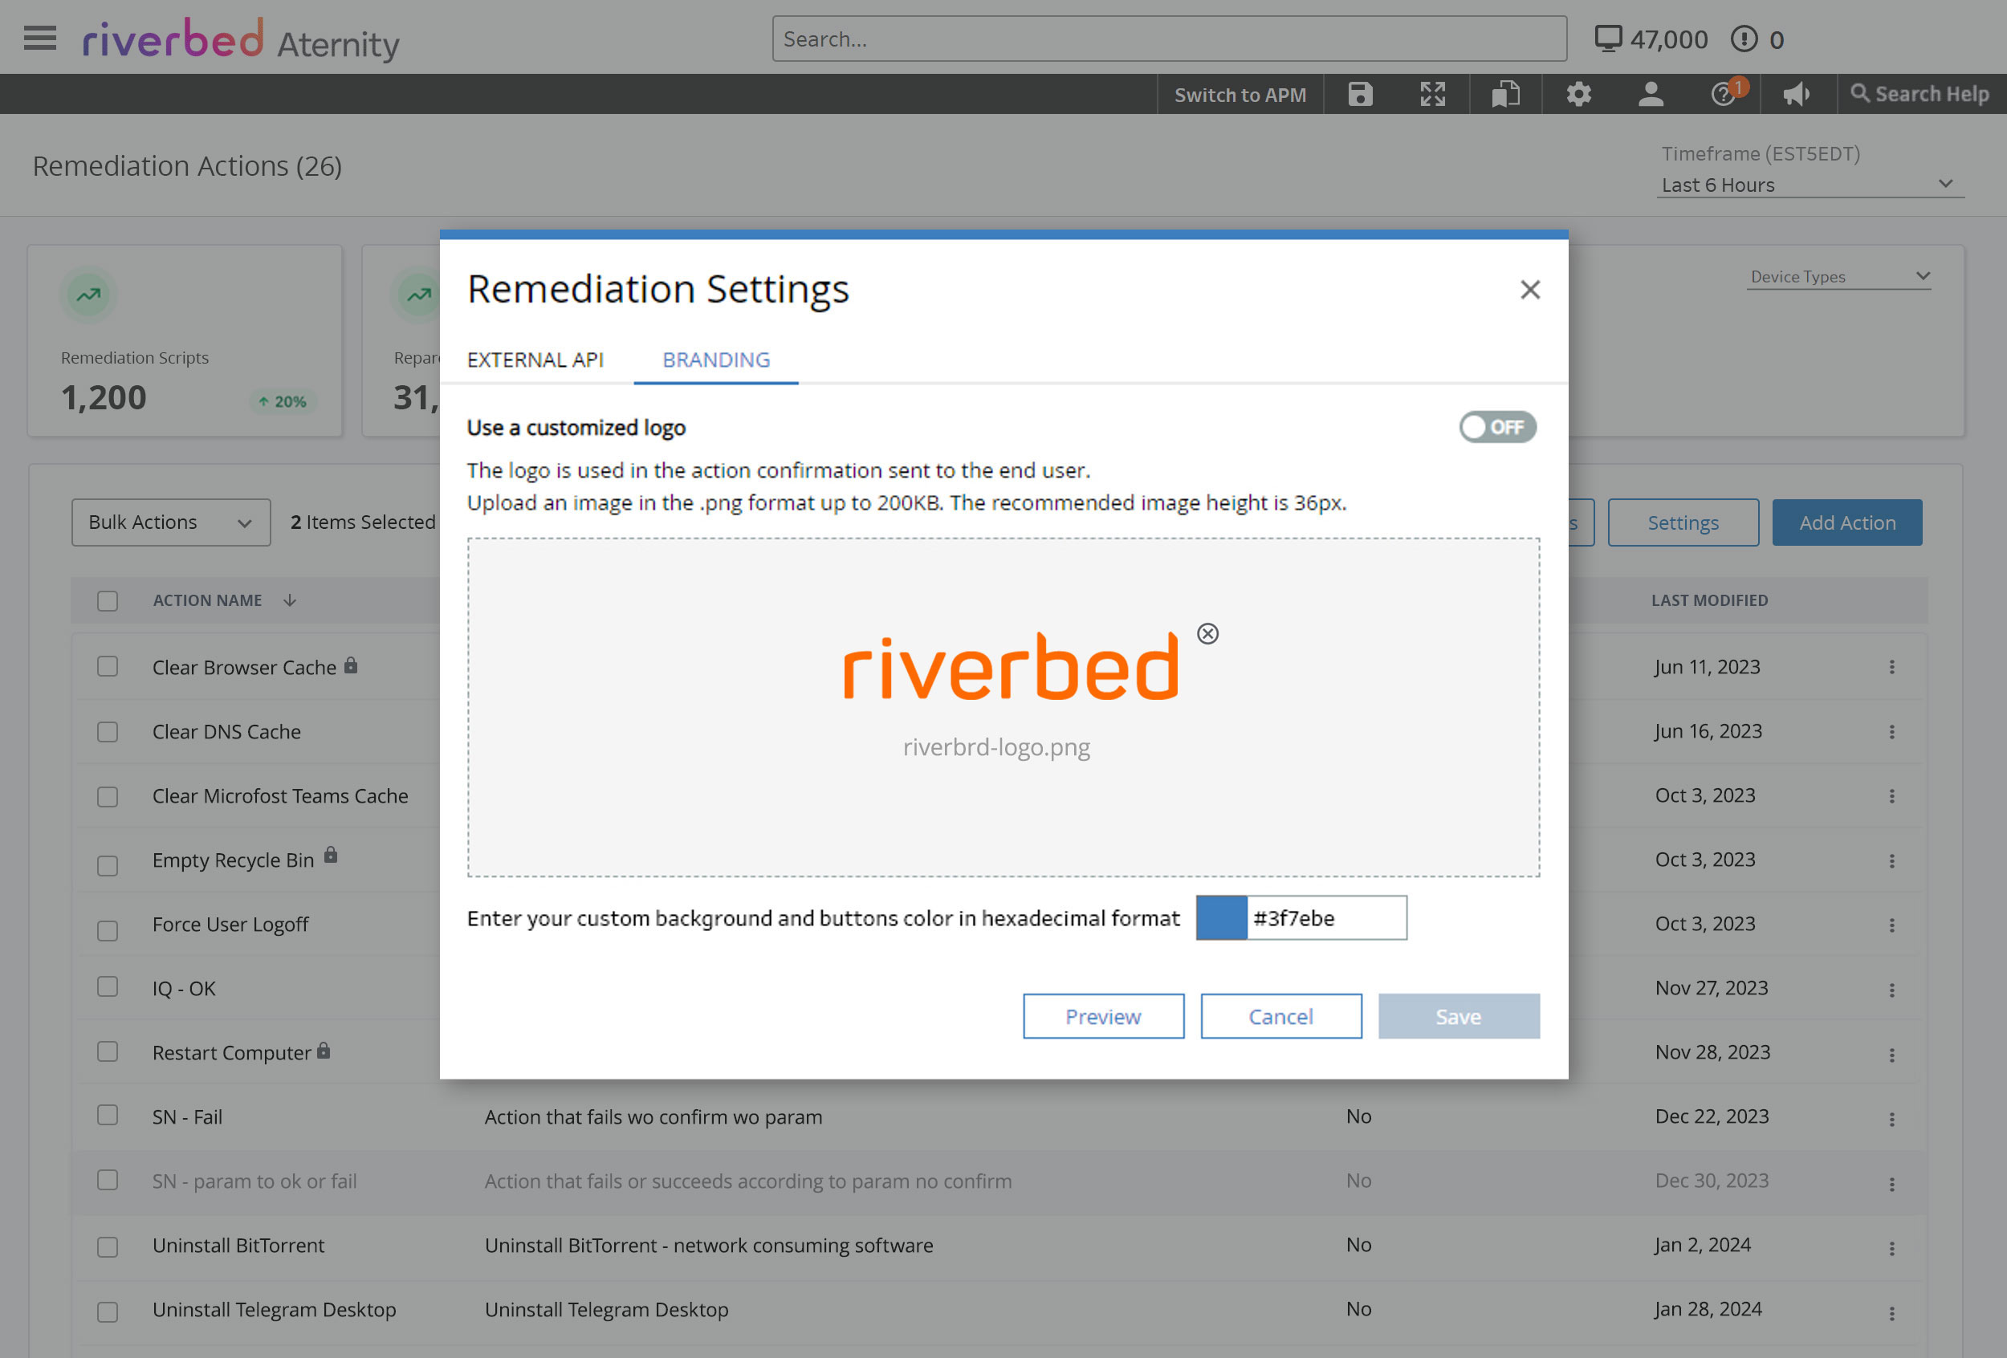The image size is (2007, 1358).
Task: Check the select-all header checkbox
Action: tap(107, 601)
